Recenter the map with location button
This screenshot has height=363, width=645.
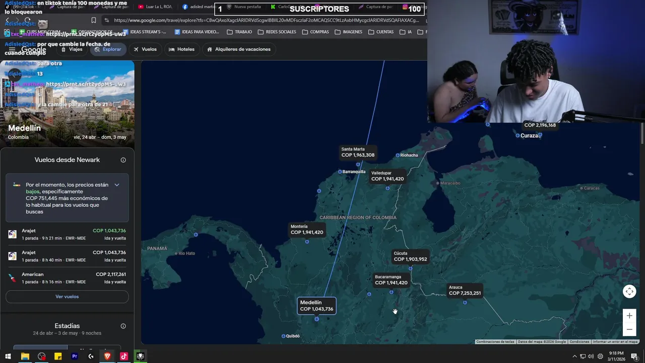tap(629, 291)
